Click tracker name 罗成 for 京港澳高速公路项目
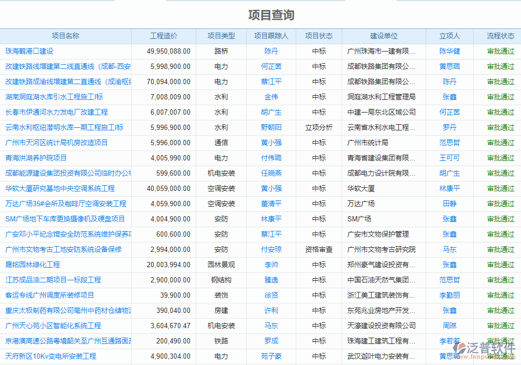This screenshot has height=365, width=521. [x=270, y=341]
